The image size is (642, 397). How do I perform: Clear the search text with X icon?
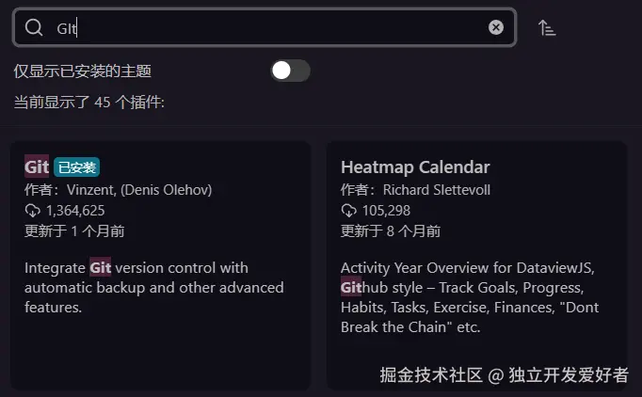496,27
